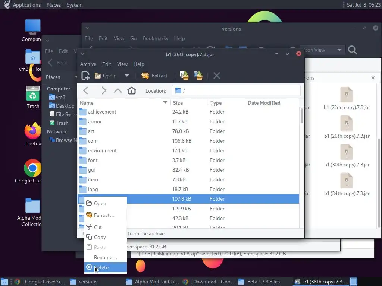Choose Extract… in the context menu

coord(106,215)
